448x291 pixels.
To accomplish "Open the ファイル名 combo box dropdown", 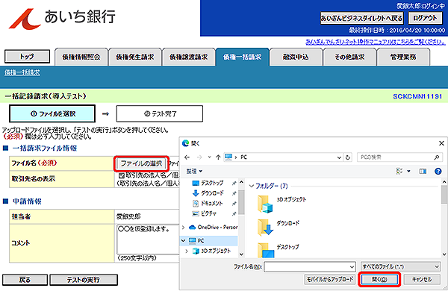I will [352, 267].
